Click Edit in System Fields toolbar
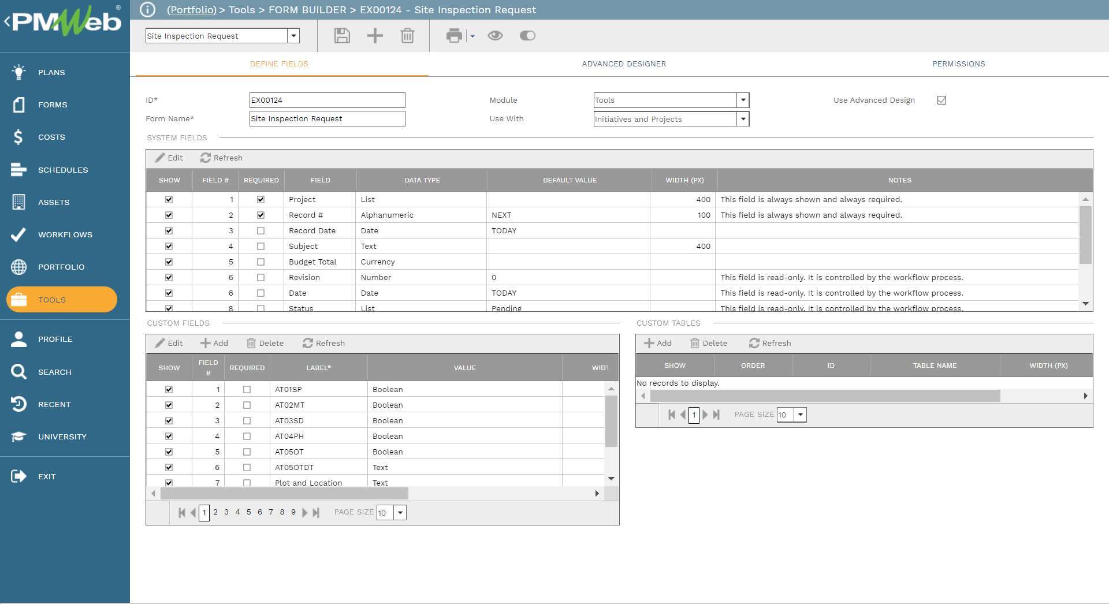 [x=169, y=158]
